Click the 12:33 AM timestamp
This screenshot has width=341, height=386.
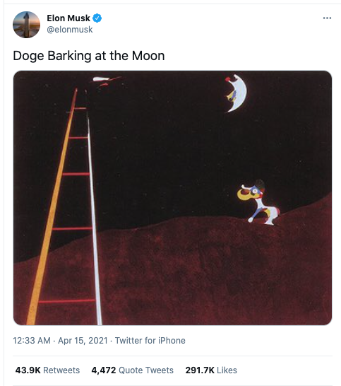(x=32, y=341)
